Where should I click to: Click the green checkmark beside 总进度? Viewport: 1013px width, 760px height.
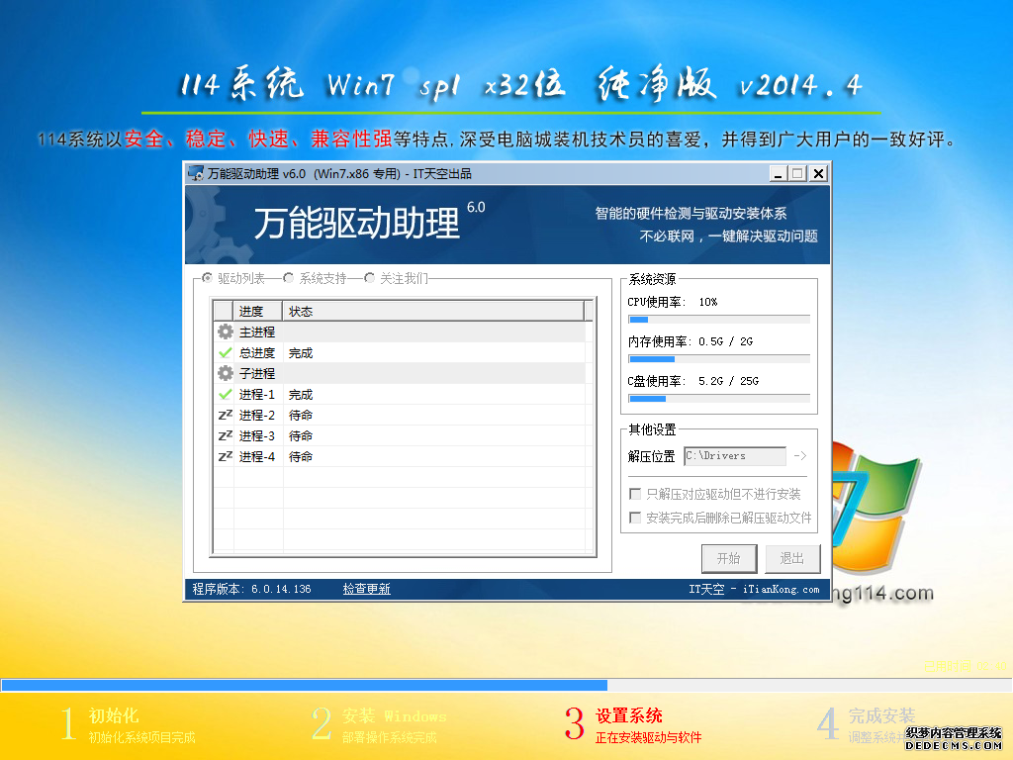[x=225, y=353]
